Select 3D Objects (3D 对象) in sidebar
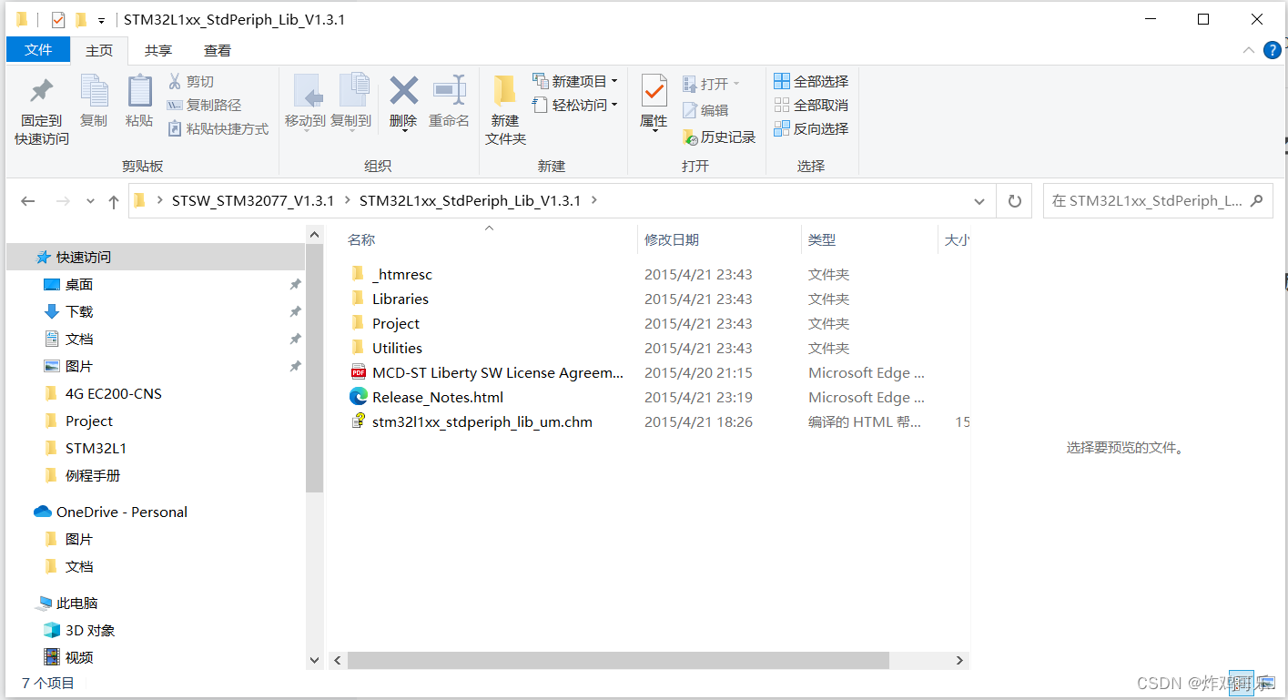 (90, 630)
